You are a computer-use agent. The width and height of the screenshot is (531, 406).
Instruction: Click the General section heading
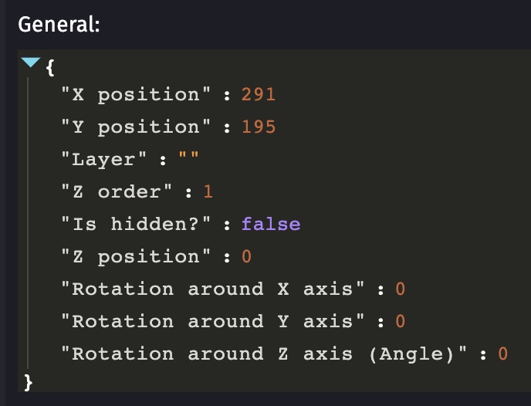coord(59,25)
